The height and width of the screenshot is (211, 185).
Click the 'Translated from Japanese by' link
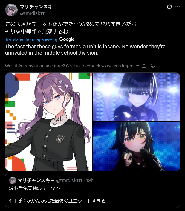click(x=31, y=39)
